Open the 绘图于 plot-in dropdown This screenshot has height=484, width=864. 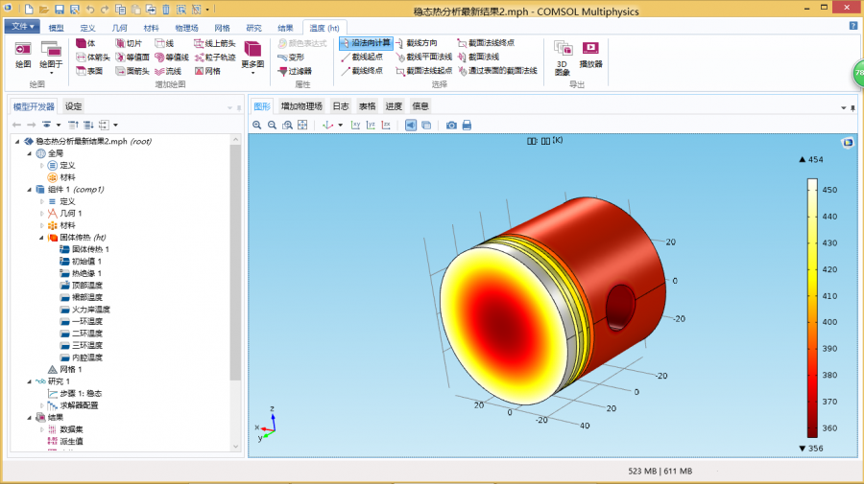coord(51,58)
